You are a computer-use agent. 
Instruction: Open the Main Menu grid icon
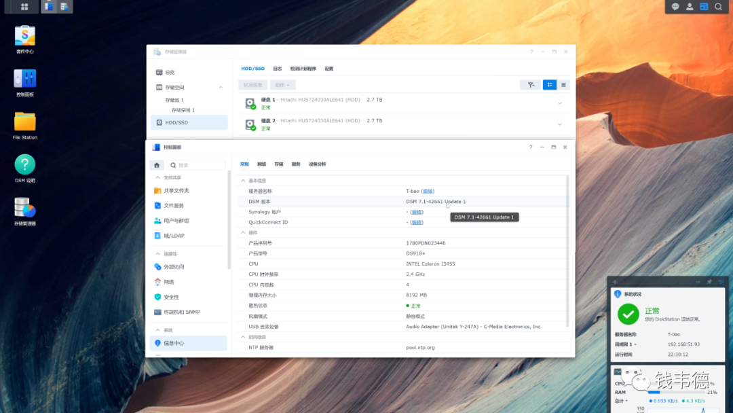24,7
